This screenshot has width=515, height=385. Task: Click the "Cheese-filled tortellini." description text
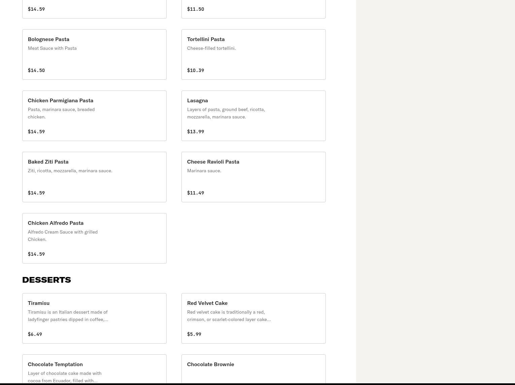(211, 48)
